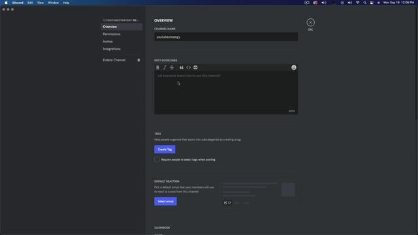
Task: Close channel settings with ESC button
Action: [x=311, y=22]
